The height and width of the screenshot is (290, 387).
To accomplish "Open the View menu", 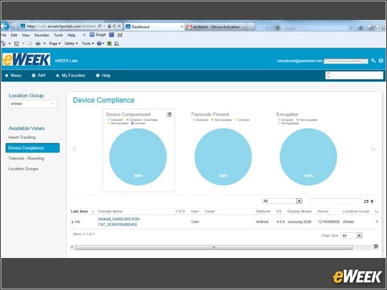I will pos(25,35).
